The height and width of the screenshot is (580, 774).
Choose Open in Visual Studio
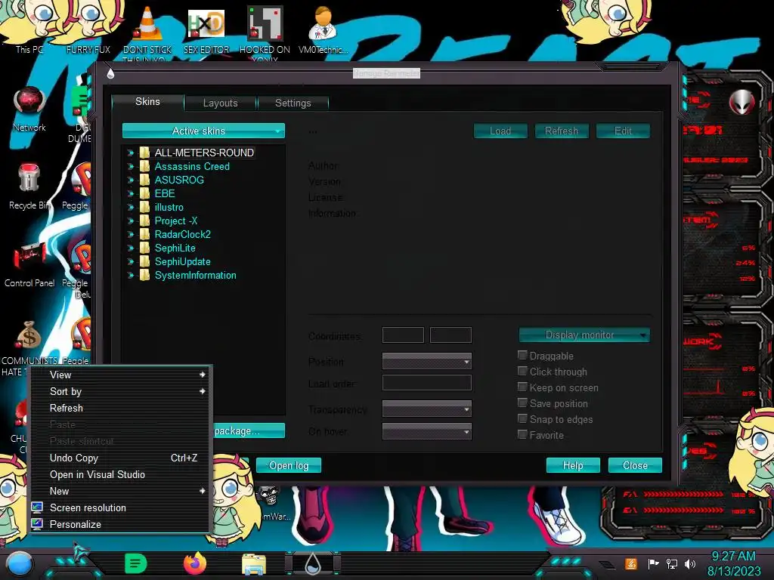[120, 474]
